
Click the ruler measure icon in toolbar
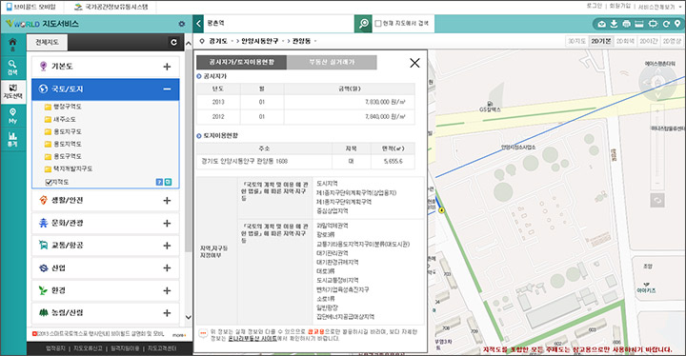pyautogui.click(x=639, y=24)
